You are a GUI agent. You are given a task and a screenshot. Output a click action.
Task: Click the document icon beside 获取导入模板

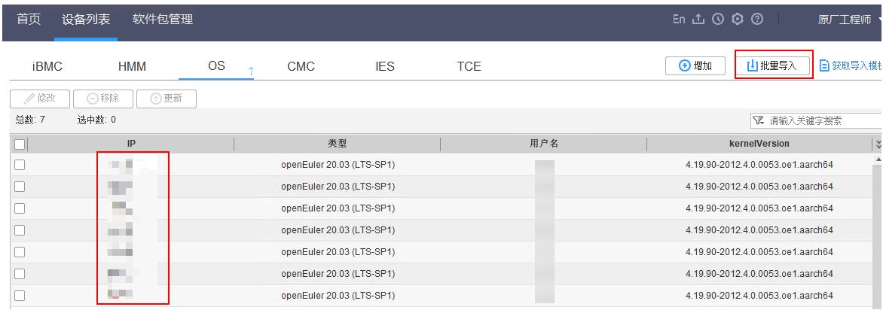coord(824,65)
